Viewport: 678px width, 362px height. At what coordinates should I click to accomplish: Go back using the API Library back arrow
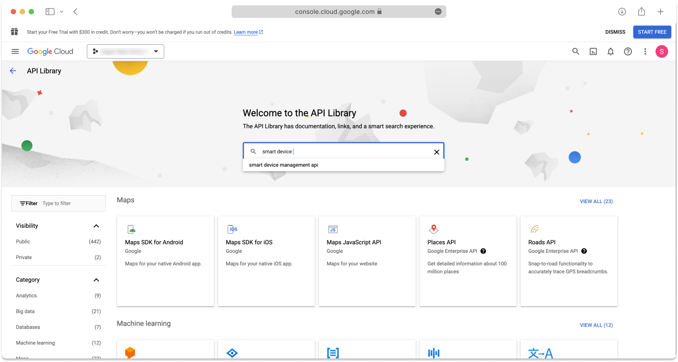pyautogui.click(x=13, y=71)
